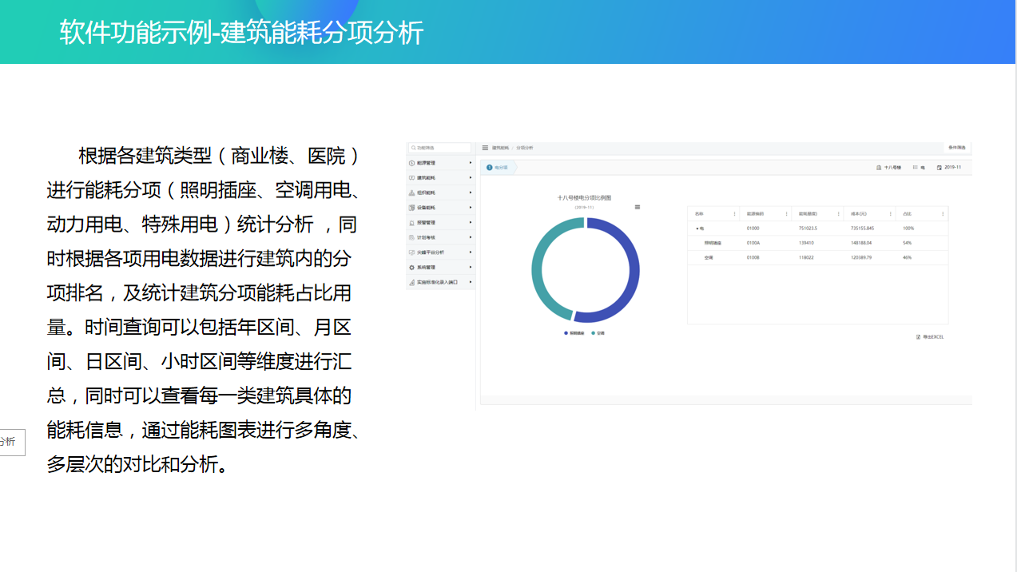Click the 能源管理 icon in sidebar
Image resolution: width=1017 pixels, height=572 pixels.
click(411, 163)
